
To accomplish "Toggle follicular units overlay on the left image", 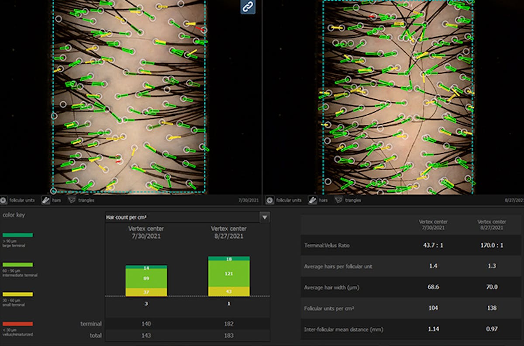I will 4,200.
